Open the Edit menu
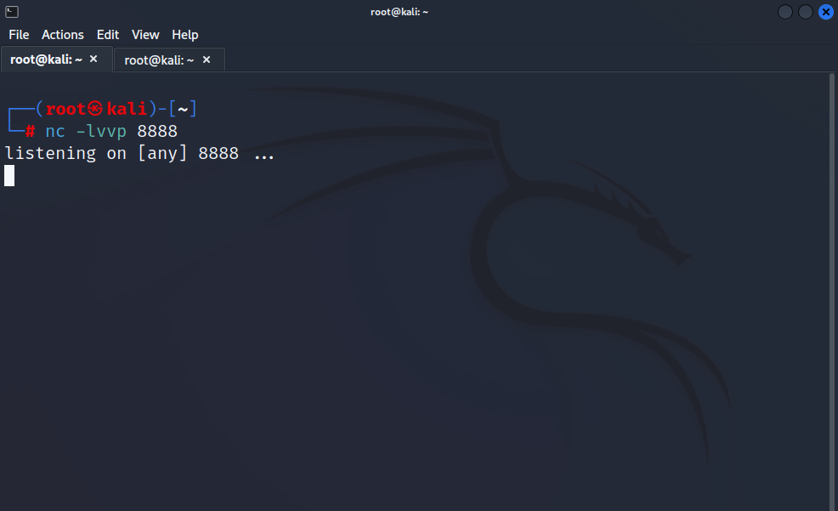The height and width of the screenshot is (511, 838). tap(107, 35)
